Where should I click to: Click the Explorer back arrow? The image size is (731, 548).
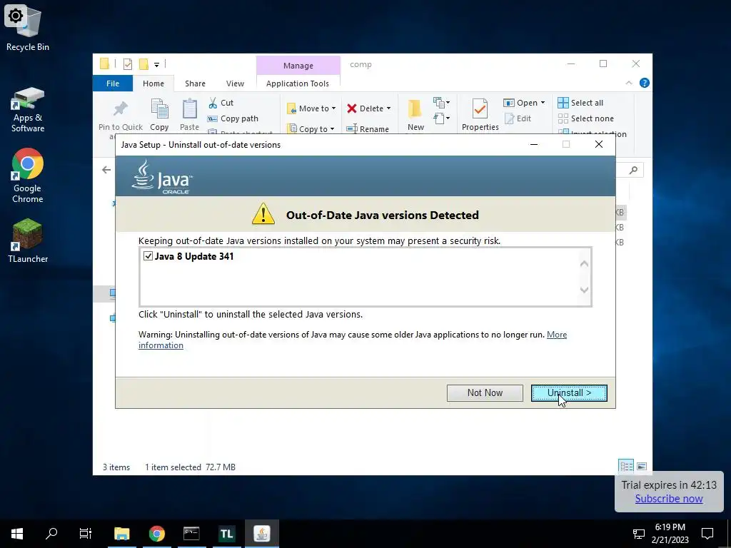point(106,170)
